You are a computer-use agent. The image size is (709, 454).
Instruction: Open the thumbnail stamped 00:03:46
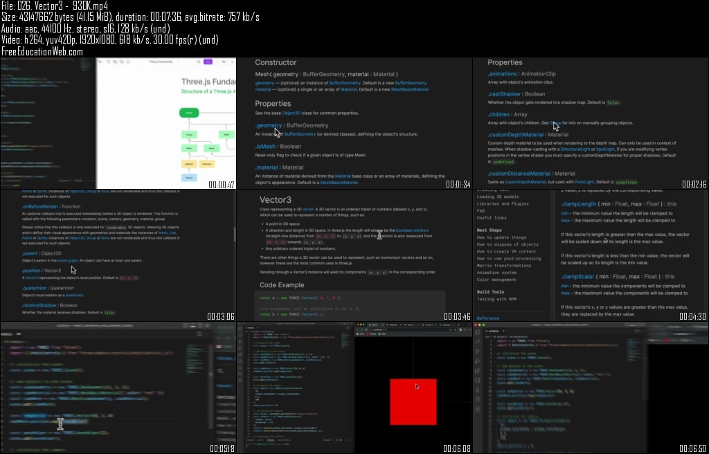click(354, 255)
